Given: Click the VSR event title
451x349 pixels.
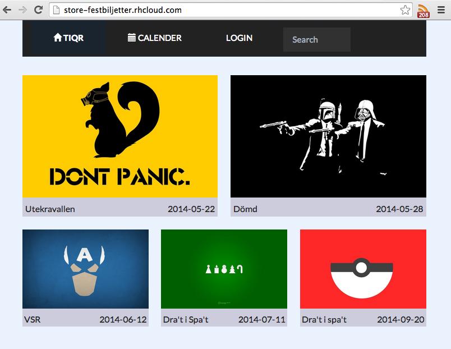Looking at the screenshot, I should (x=32, y=319).
